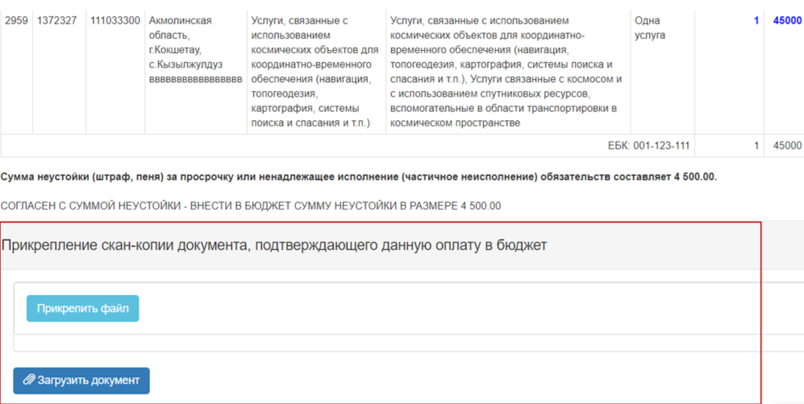804x404 pixels.
Task: Click the Загрузить документ button
Action: click(81, 381)
